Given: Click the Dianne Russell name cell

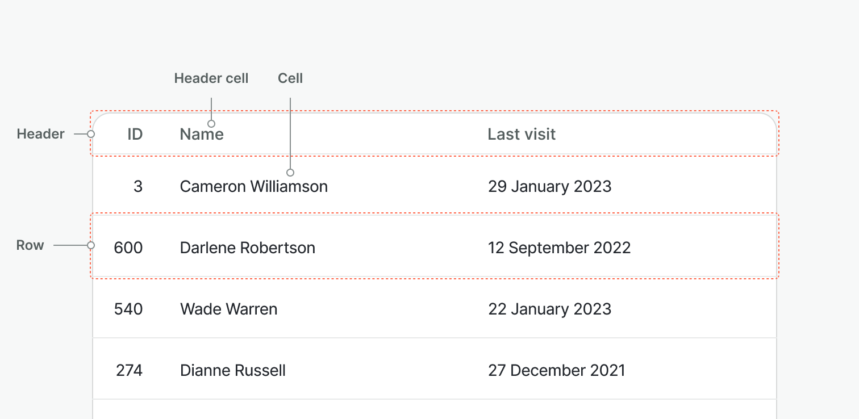Looking at the screenshot, I should (232, 371).
